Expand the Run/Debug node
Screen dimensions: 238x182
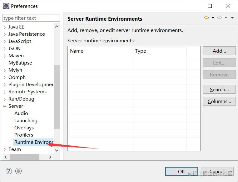[x=5, y=99]
